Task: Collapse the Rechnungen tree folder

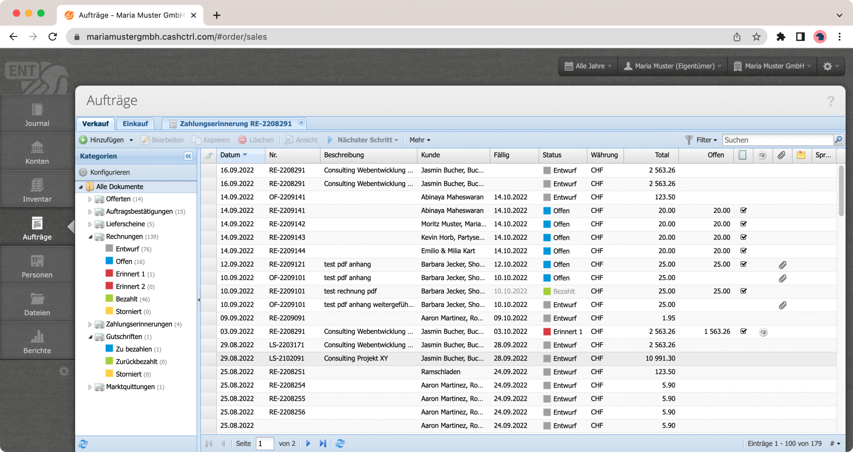Action: (90, 237)
